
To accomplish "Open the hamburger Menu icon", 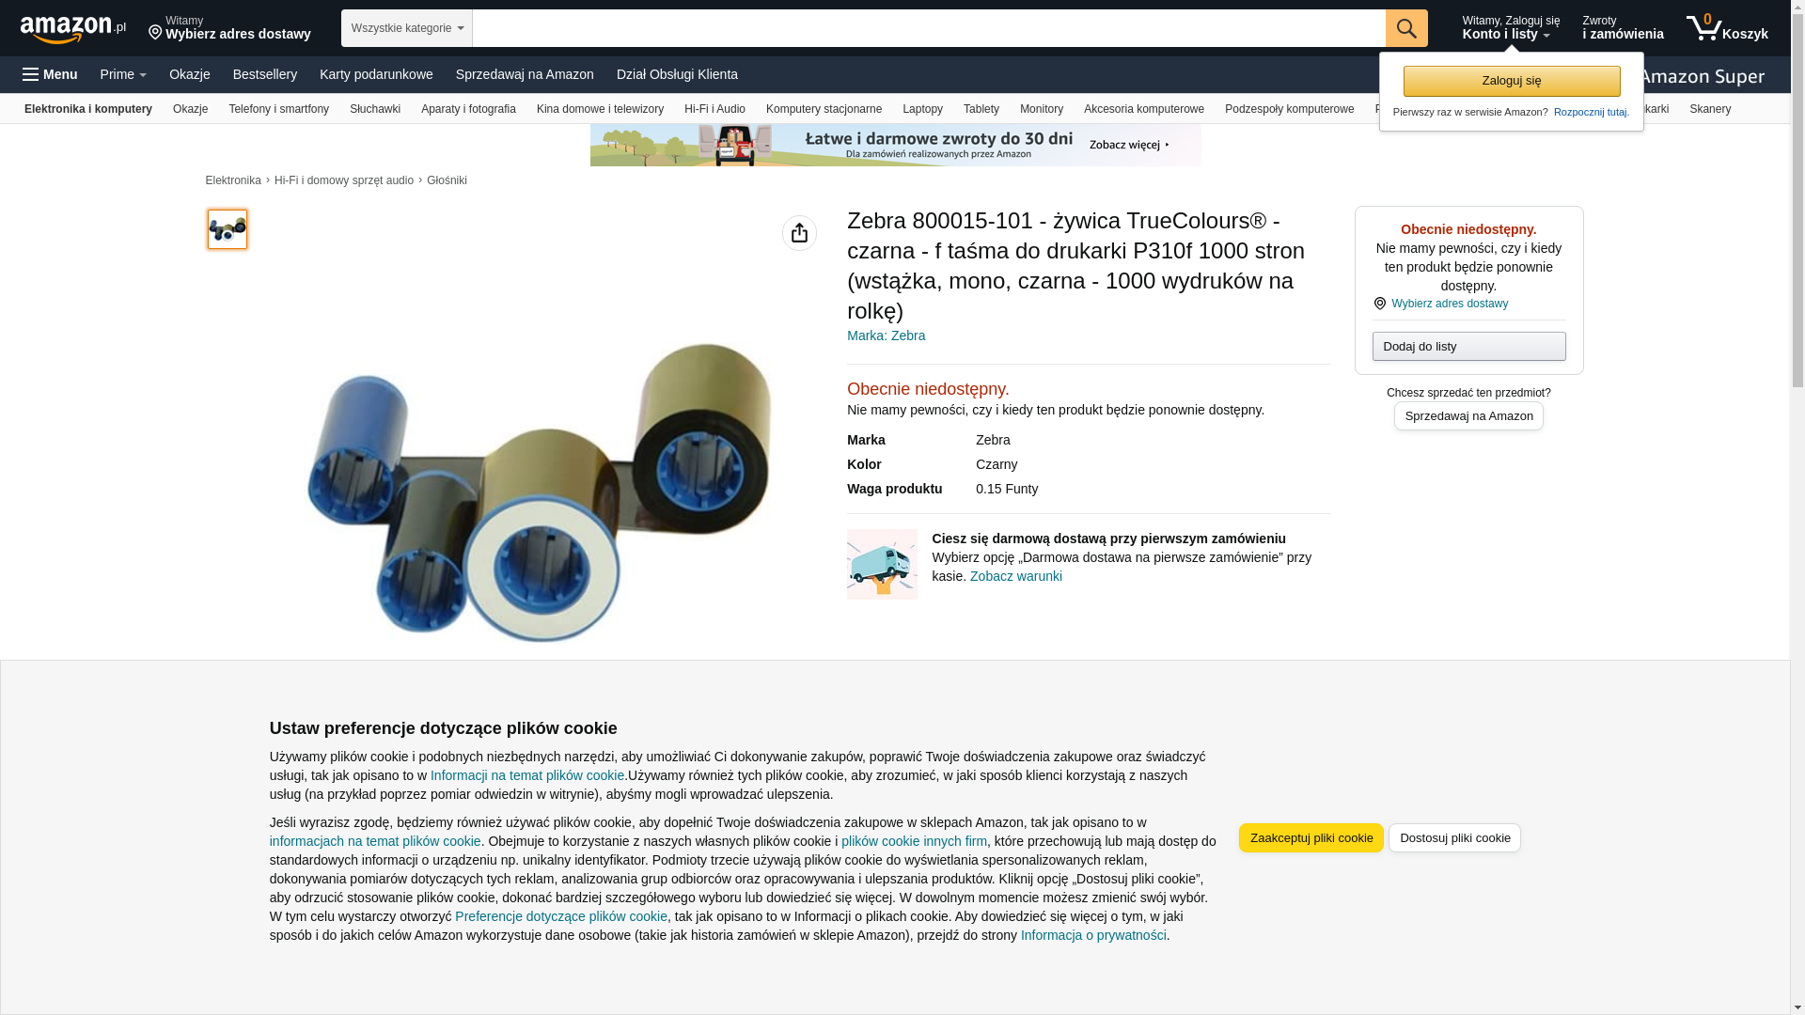I will click(50, 74).
